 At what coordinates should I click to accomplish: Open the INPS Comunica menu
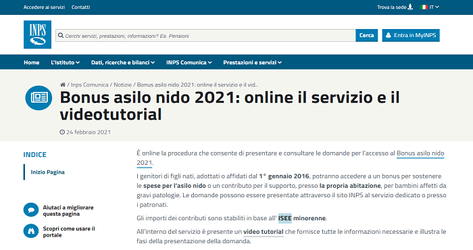[189, 62]
